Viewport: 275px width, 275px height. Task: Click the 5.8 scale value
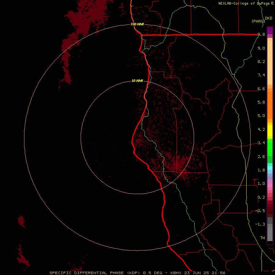[261, 102]
